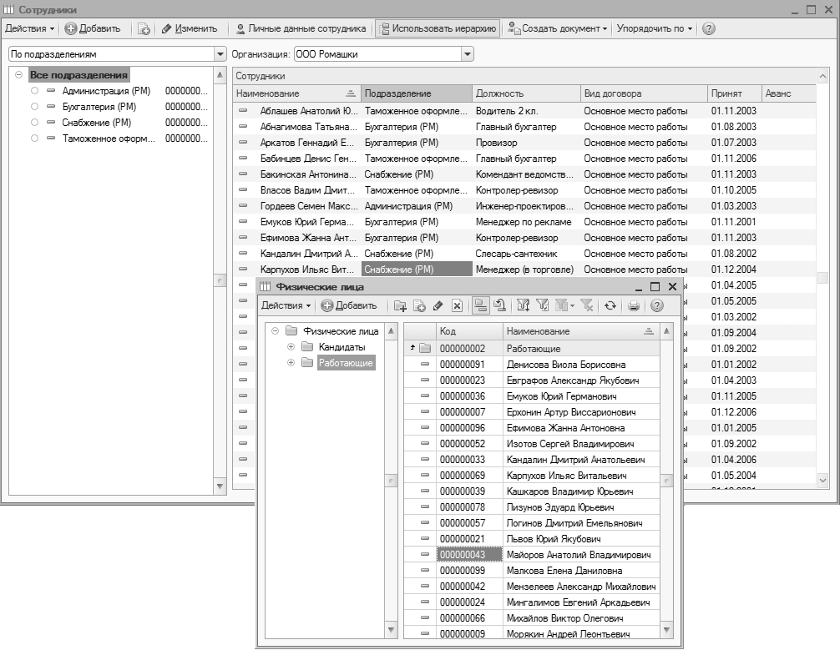Click the Сотрудники list vertical scrollbar thumb
The image size is (840, 650).
point(822,278)
